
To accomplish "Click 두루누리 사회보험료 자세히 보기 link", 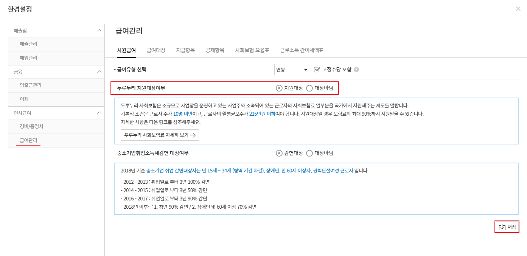I will point(160,135).
